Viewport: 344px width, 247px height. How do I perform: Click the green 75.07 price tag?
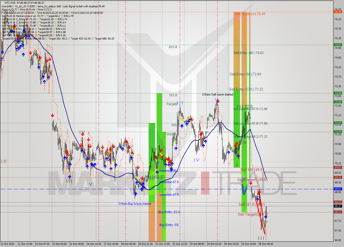pos(338,45)
